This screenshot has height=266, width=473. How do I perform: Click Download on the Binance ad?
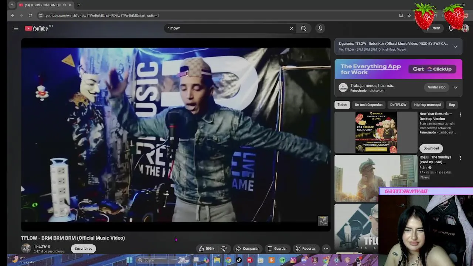431,148
